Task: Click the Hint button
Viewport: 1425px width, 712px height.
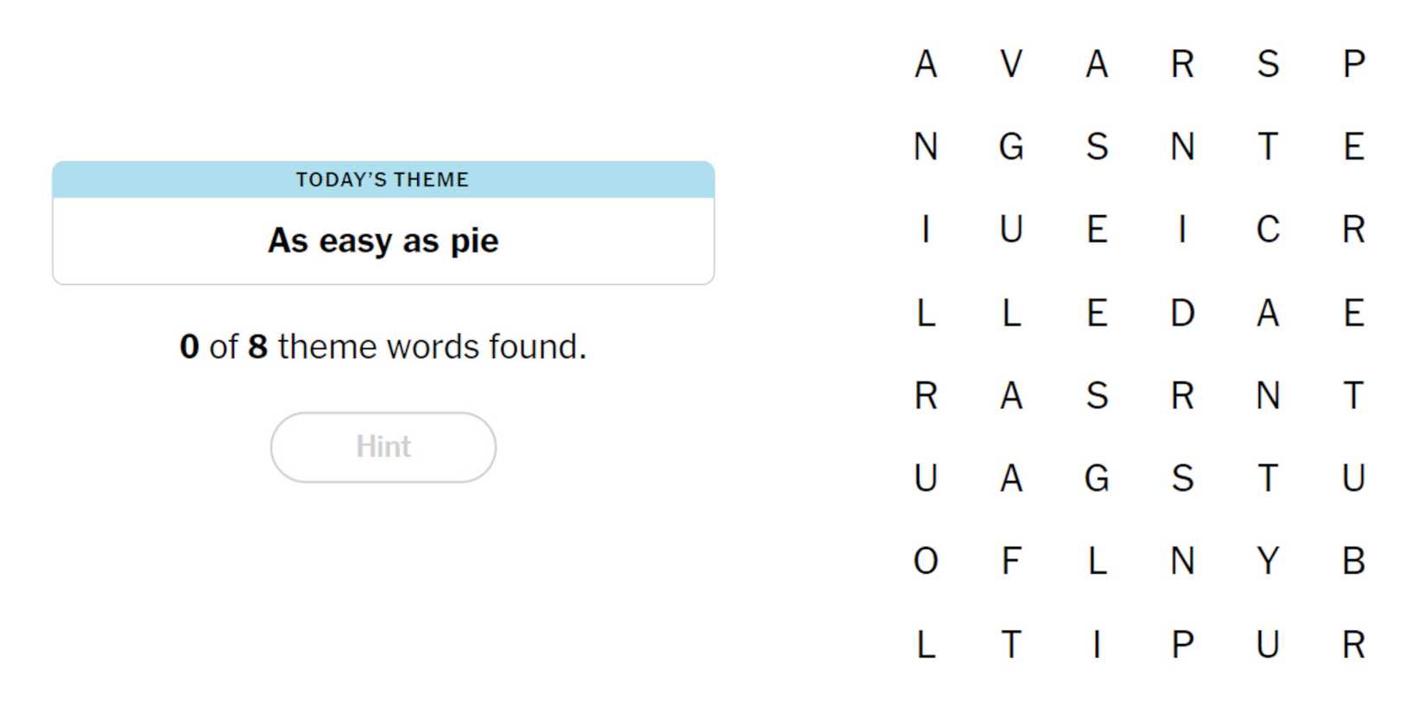Action: (x=383, y=447)
